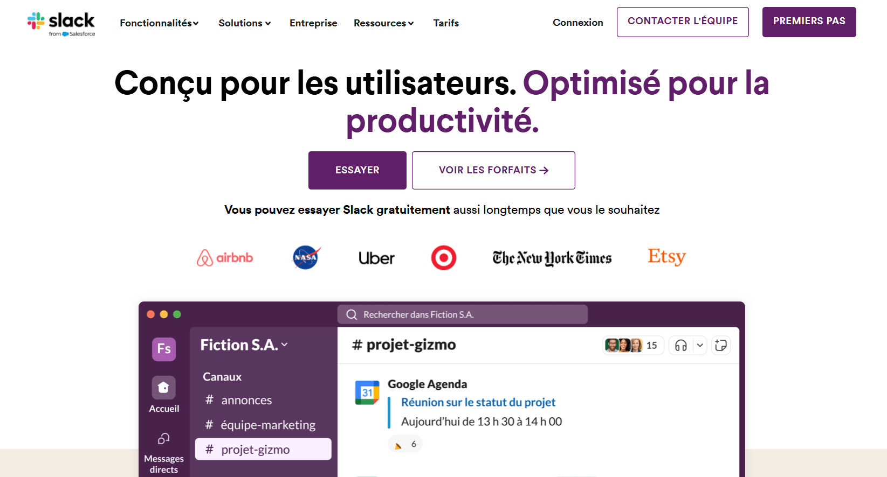This screenshot has height=477, width=887.
Task: Click the Airbnb logo
Action: [225, 258]
